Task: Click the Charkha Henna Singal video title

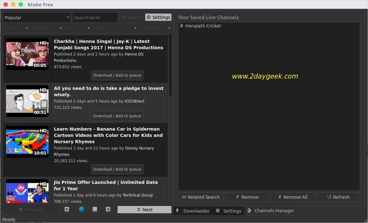Action: click(x=108, y=44)
